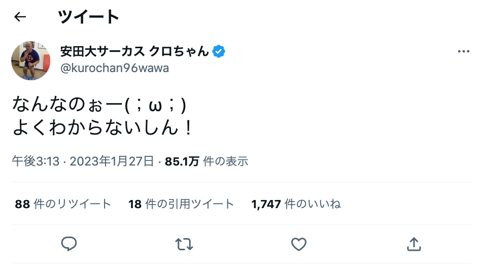482x265 pixels.
Task: Open クロちゃん's profile picture
Action: pos(30,60)
